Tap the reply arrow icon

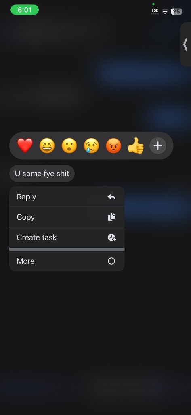coord(111,197)
